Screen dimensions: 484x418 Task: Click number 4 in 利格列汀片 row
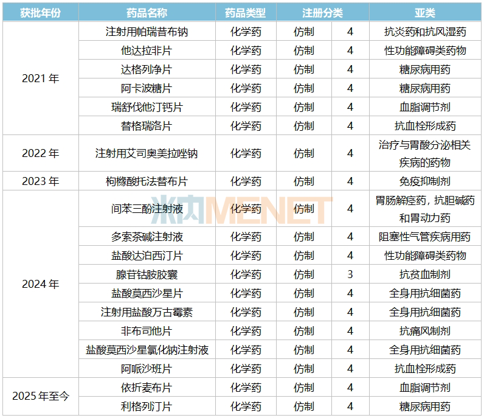(x=350, y=406)
